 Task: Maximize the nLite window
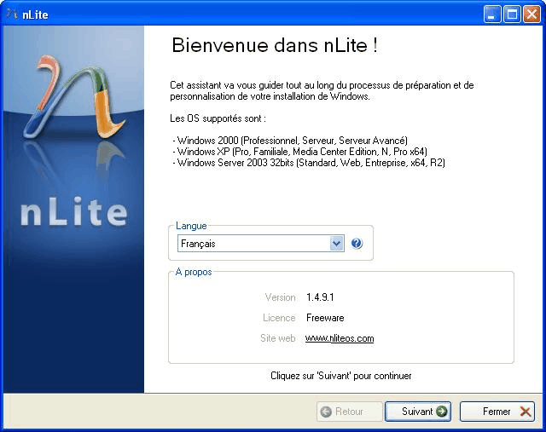[512, 14]
